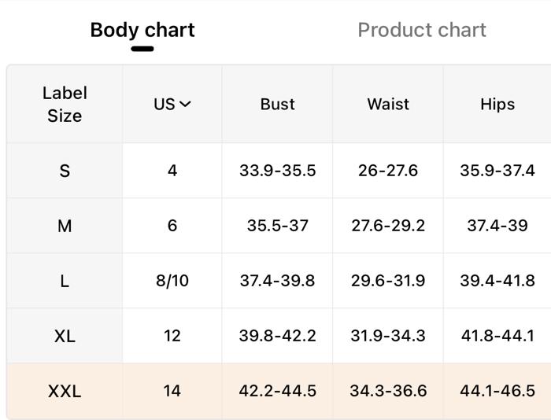Click the US size 8/10 cell

(172, 281)
